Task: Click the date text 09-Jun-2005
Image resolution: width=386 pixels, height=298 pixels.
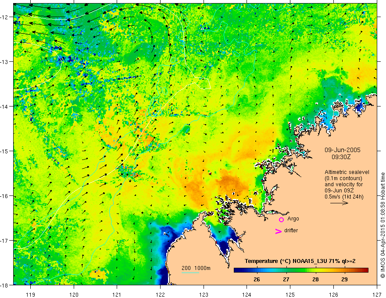Action: [343, 150]
